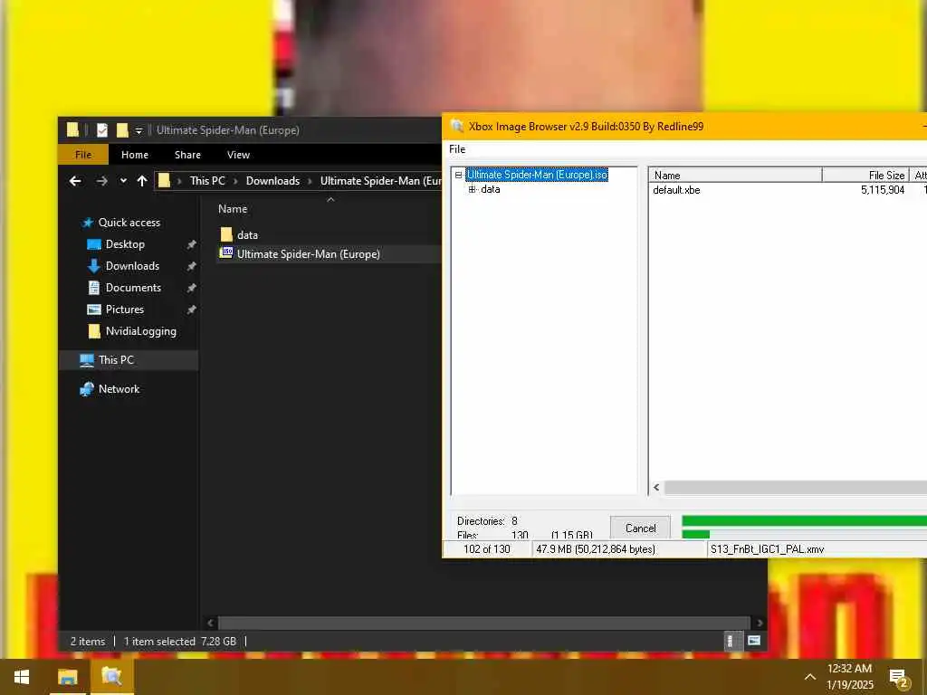This screenshot has height=695, width=927.
Task: Open the chevron after This PC breadcrumb
Action: [235, 181]
